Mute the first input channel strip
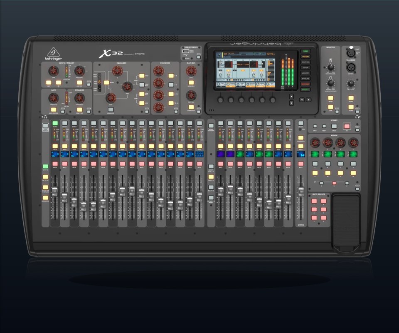Viewport: 399px width, 333px height. pyautogui.click(x=55, y=164)
